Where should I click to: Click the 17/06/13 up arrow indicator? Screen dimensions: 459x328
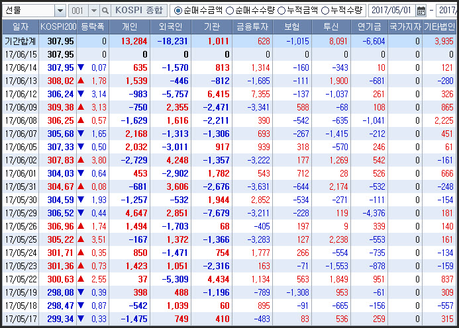click(x=81, y=81)
